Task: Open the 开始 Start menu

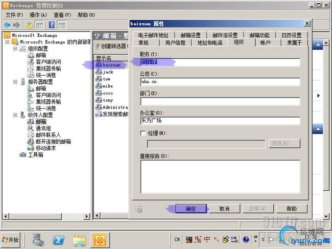Action: (x=10, y=240)
